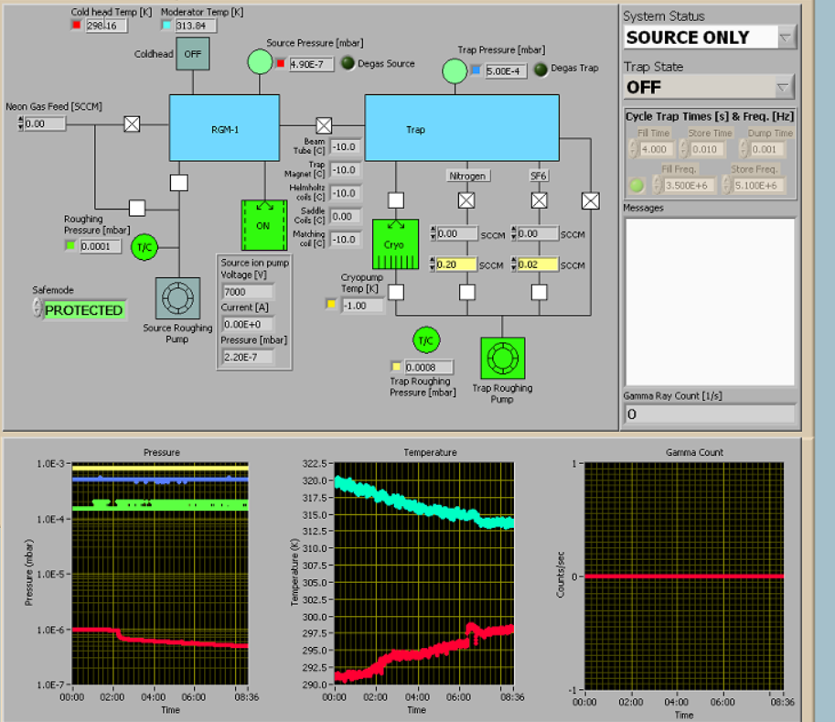Click the Source Roughing Pump icon
Image resolution: width=835 pixels, height=722 pixels.
[x=177, y=299]
